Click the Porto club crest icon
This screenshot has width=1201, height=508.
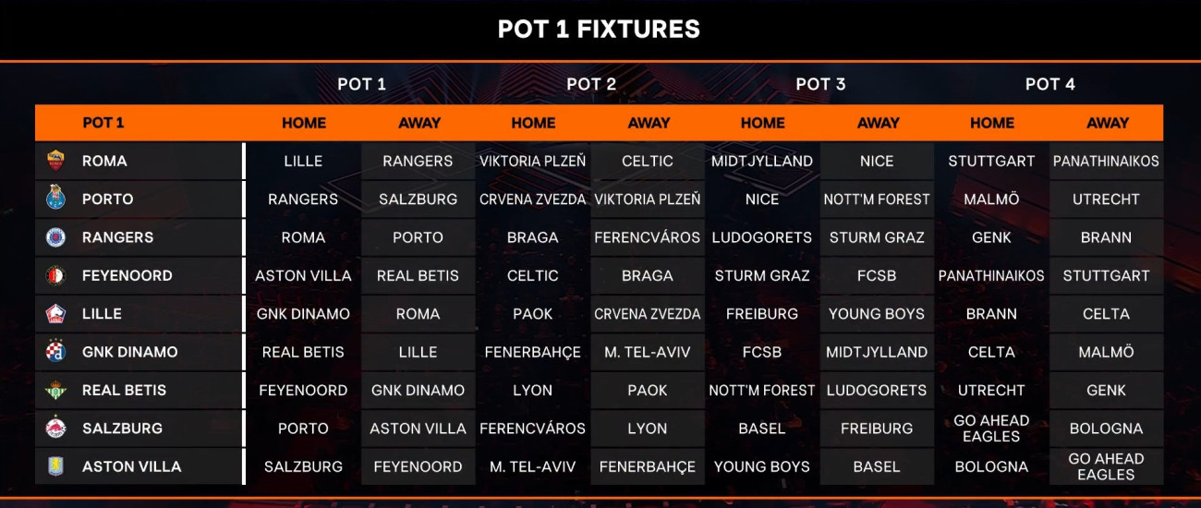click(x=55, y=199)
